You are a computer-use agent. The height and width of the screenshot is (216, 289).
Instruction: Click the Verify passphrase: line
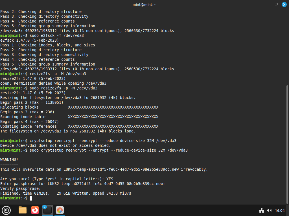coord(20,189)
